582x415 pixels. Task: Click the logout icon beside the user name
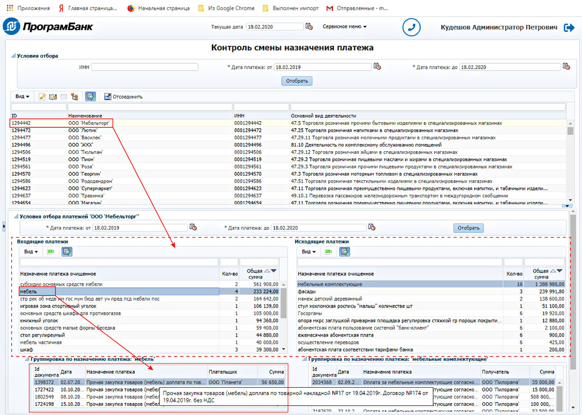pos(569,28)
